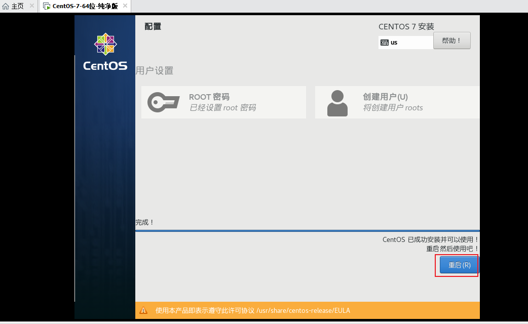Image resolution: width=528 pixels, height=324 pixels.
Task: Click the 已经设置 root 密码 status text
Action: point(222,108)
